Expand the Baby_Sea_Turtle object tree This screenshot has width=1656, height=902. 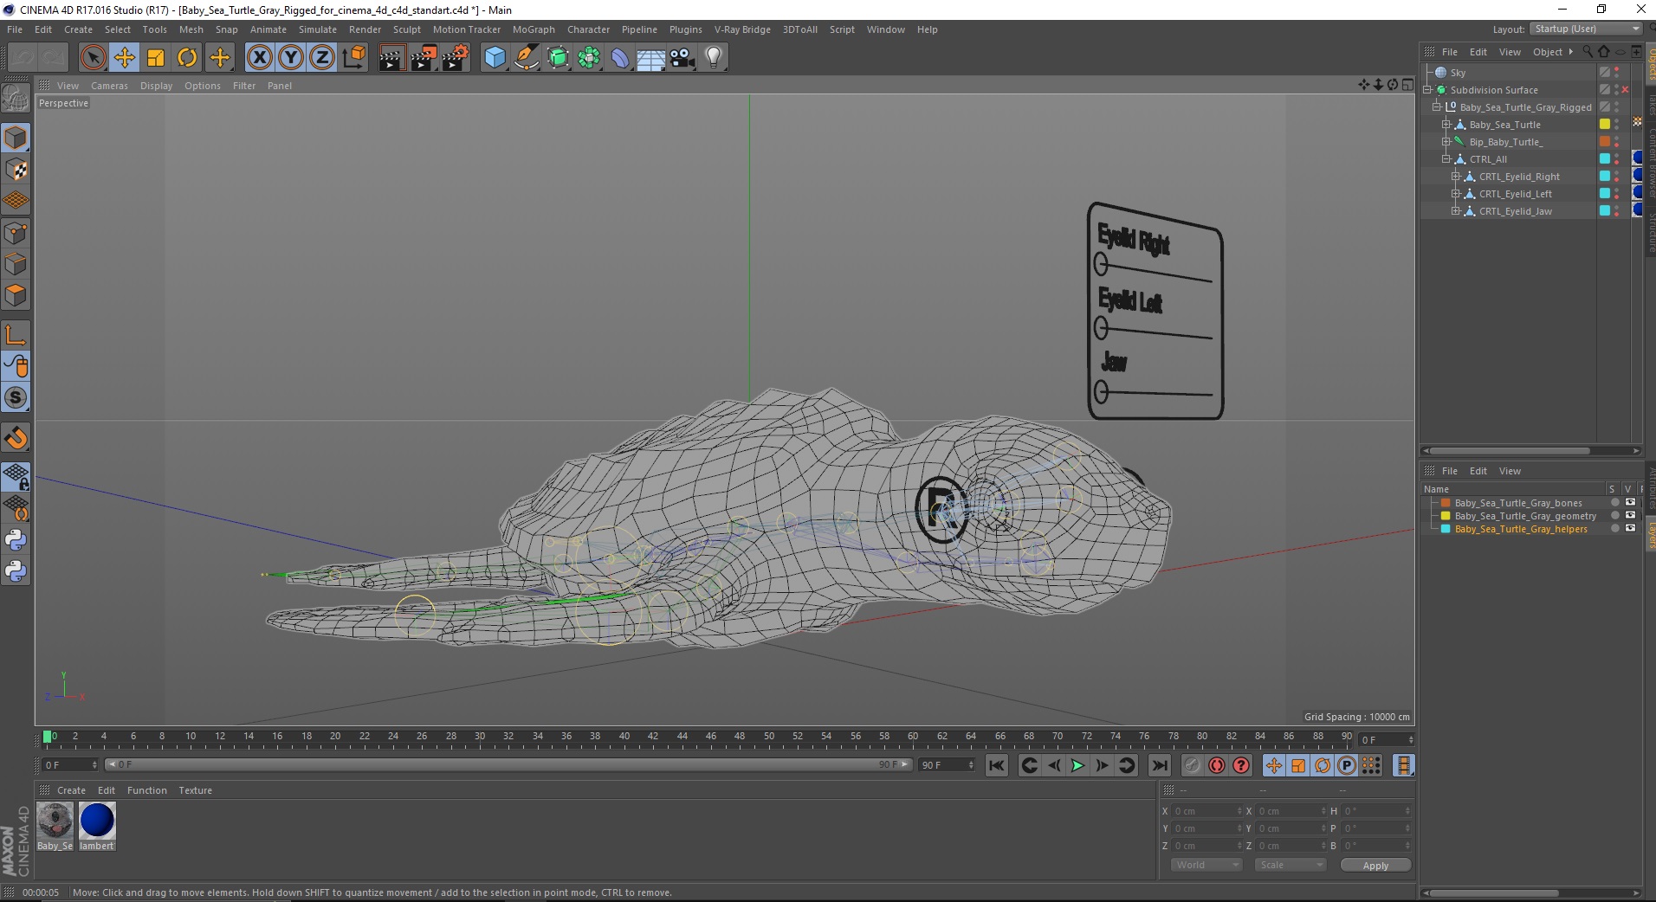(x=1446, y=125)
